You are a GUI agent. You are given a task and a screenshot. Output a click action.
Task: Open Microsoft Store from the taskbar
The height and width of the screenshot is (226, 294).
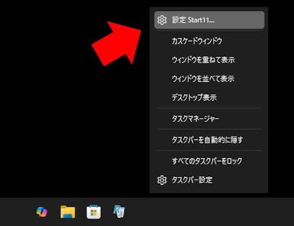pyautogui.click(x=94, y=212)
